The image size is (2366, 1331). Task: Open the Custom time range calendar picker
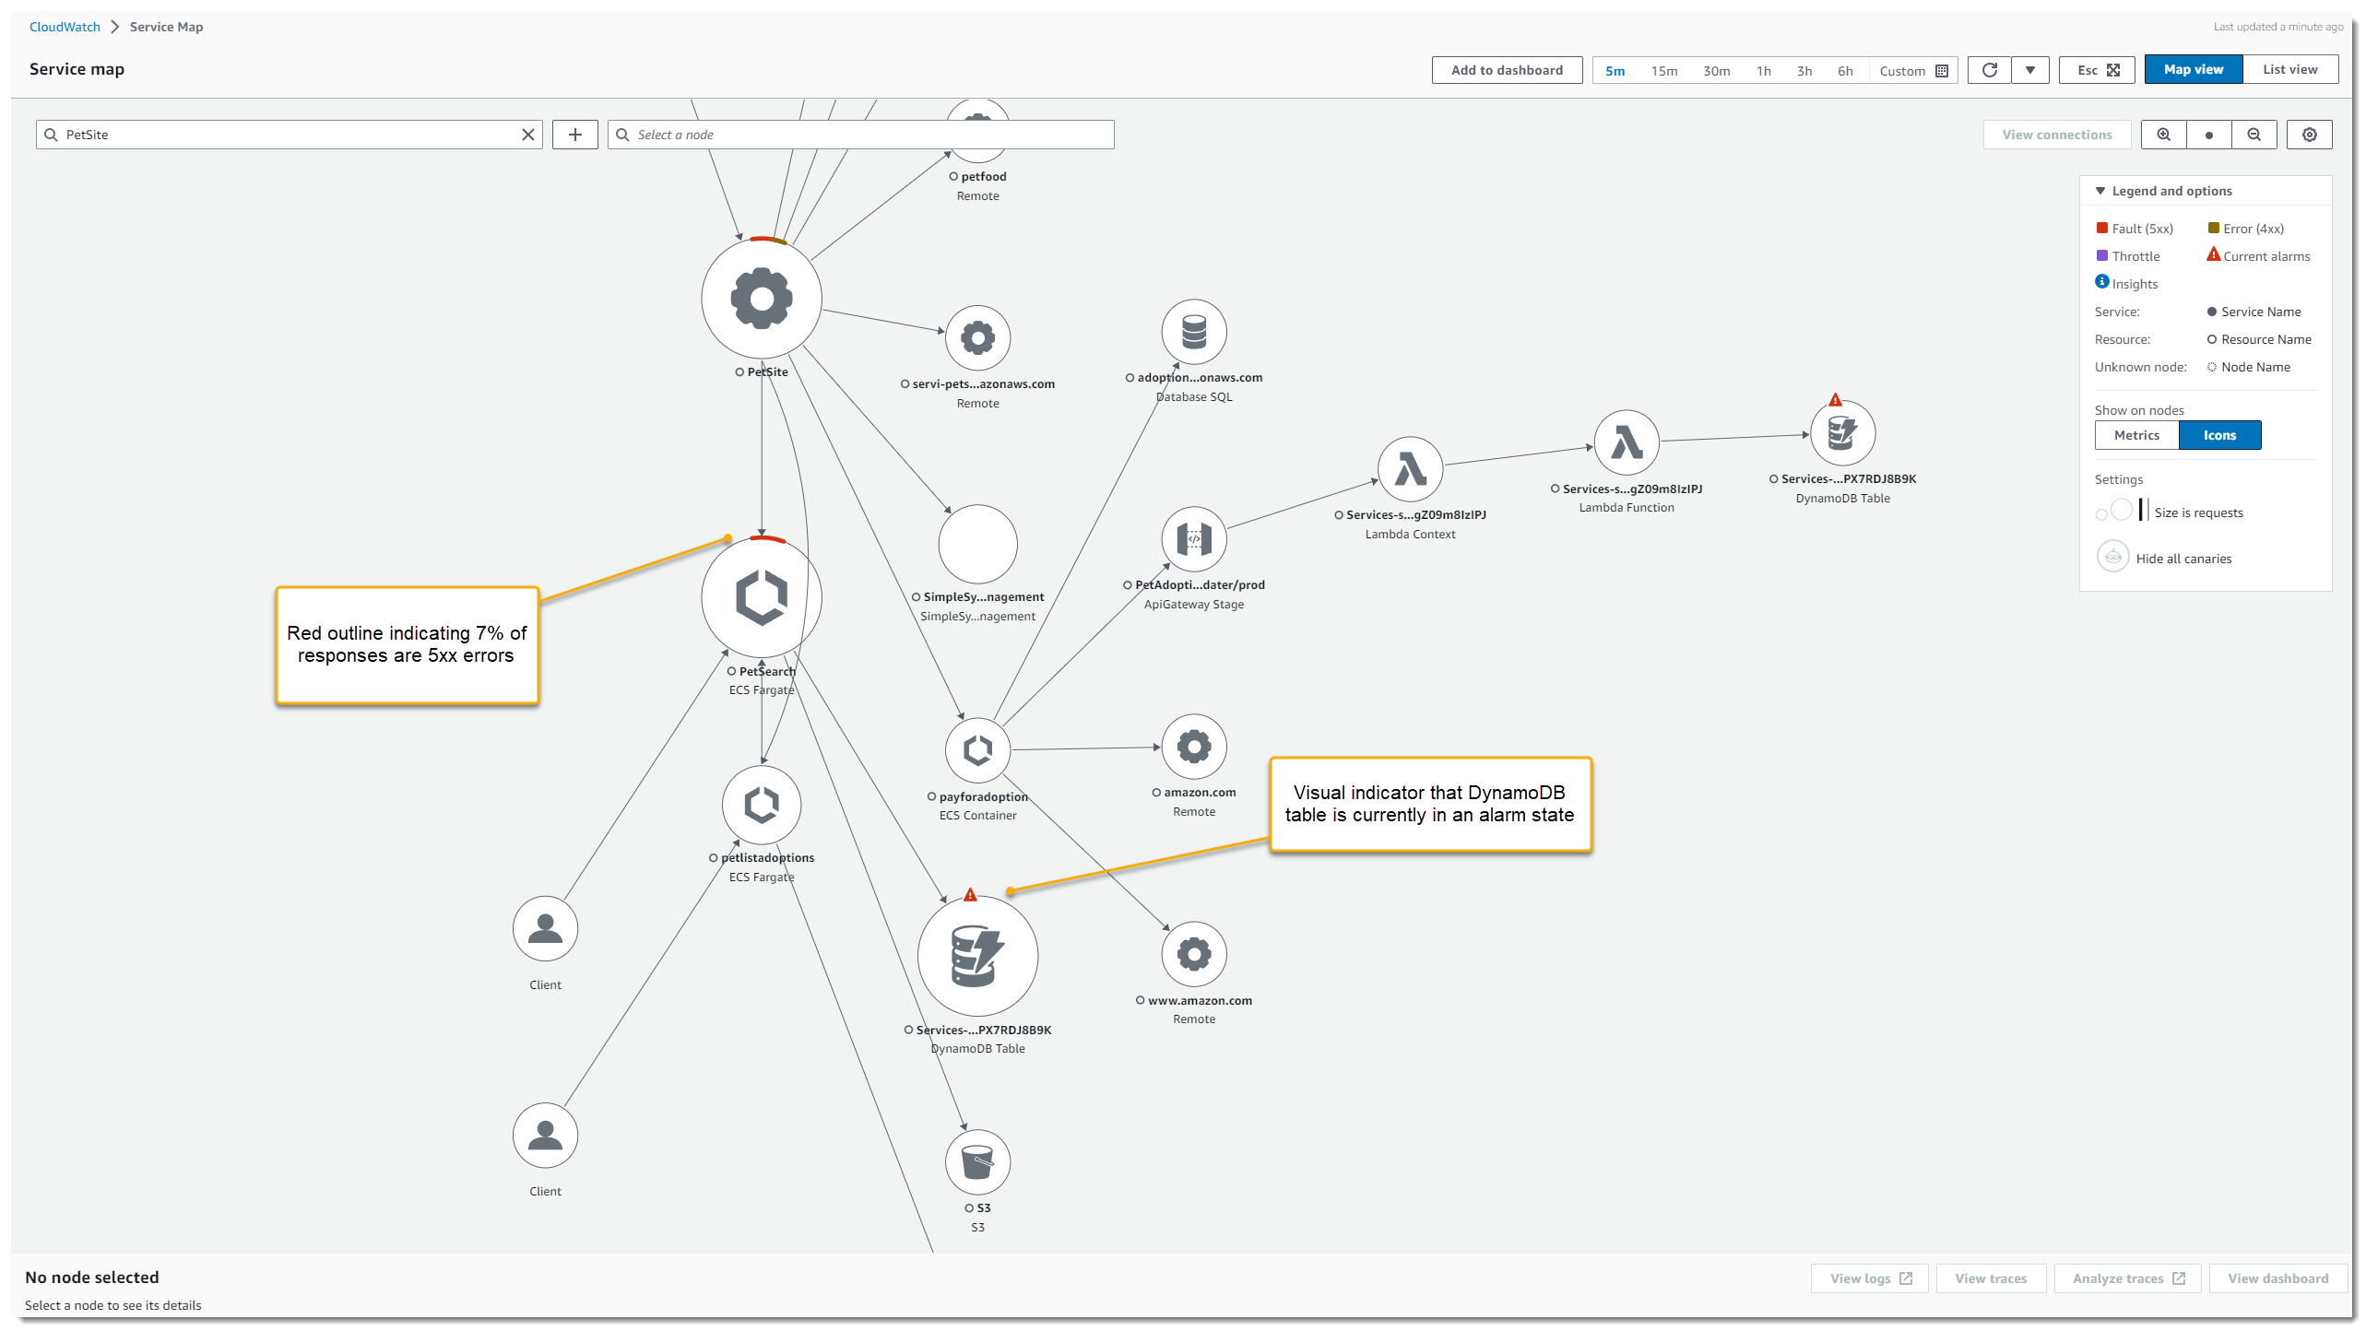[1943, 69]
